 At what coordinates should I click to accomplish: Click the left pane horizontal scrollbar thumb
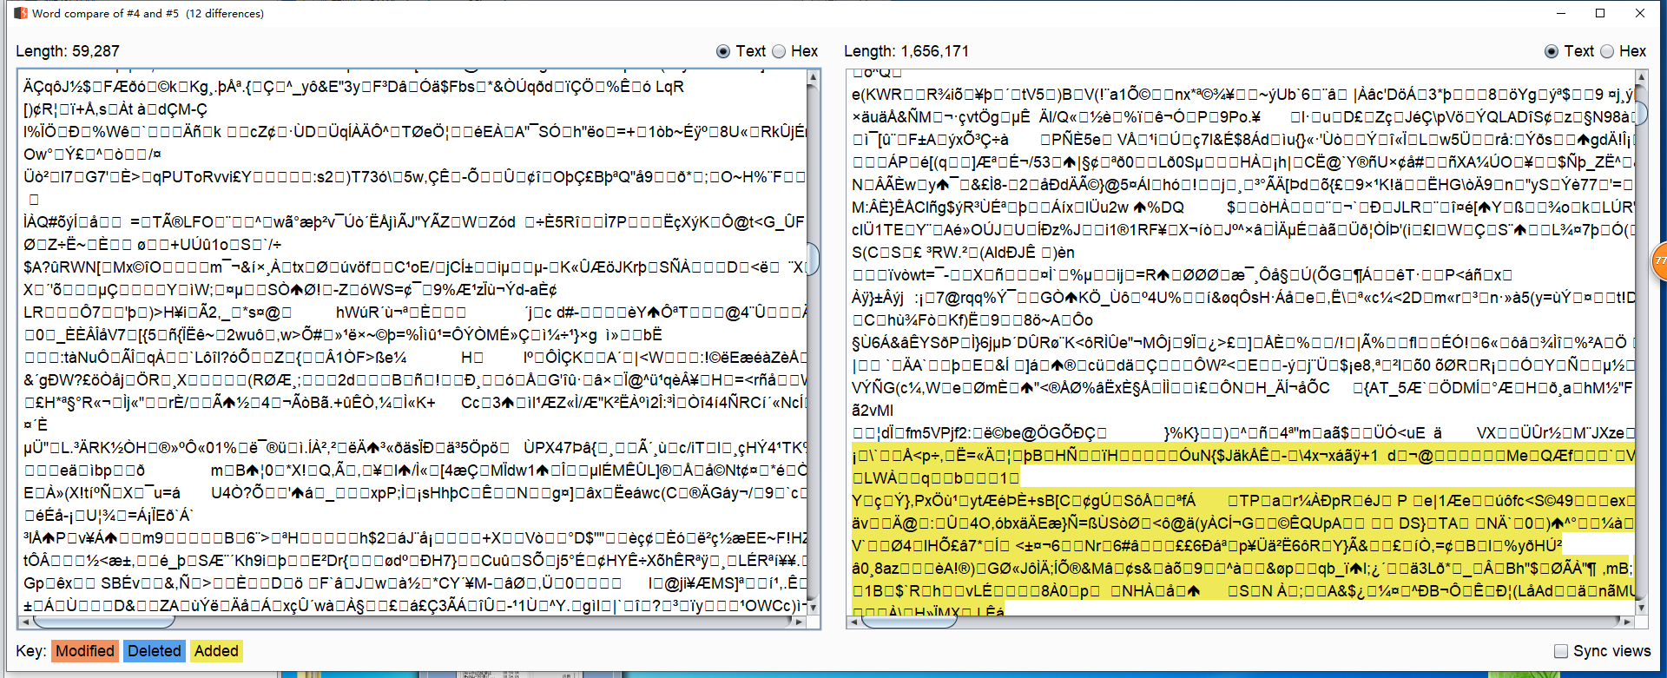(x=103, y=622)
